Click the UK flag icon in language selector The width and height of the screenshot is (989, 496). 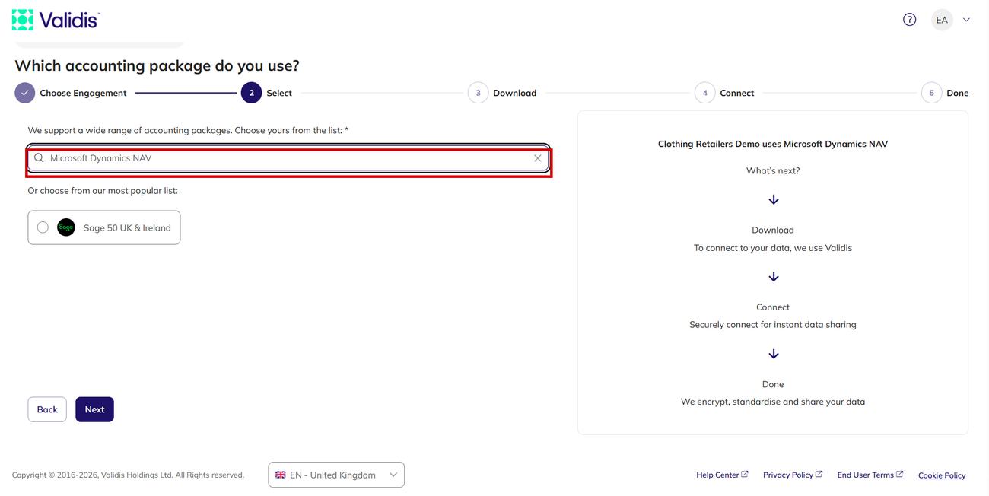click(x=281, y=475)
